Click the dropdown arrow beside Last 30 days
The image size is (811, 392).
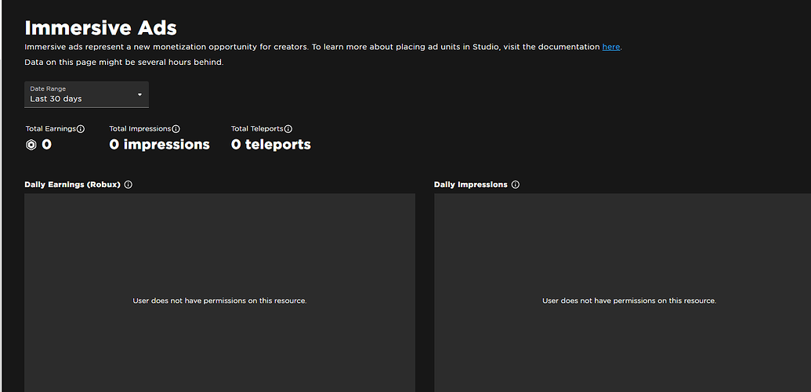pyautogui.click(x=139, y=95)
